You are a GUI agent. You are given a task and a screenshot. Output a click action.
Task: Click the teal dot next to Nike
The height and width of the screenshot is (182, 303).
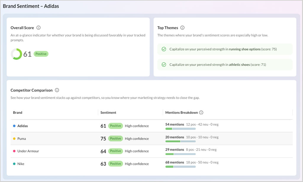tap(14, 164)
